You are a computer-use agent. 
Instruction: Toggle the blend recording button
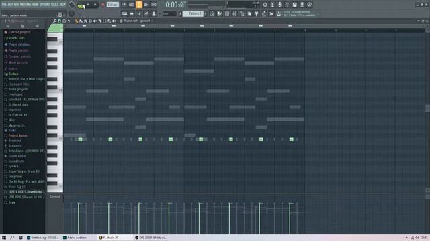pyautogui.click(x=146, y=5)
